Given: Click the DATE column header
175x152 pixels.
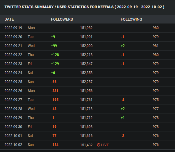Looking at the screenshot, I should coord(9,19).
